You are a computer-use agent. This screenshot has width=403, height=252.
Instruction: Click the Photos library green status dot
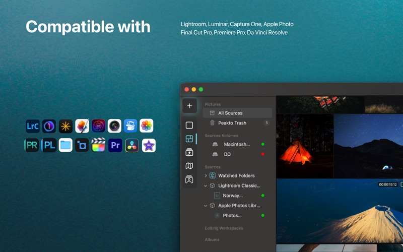262,216
